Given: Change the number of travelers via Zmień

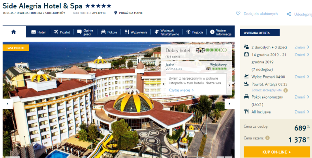Looking at the screenshot, I should click(x=302, y=47).
